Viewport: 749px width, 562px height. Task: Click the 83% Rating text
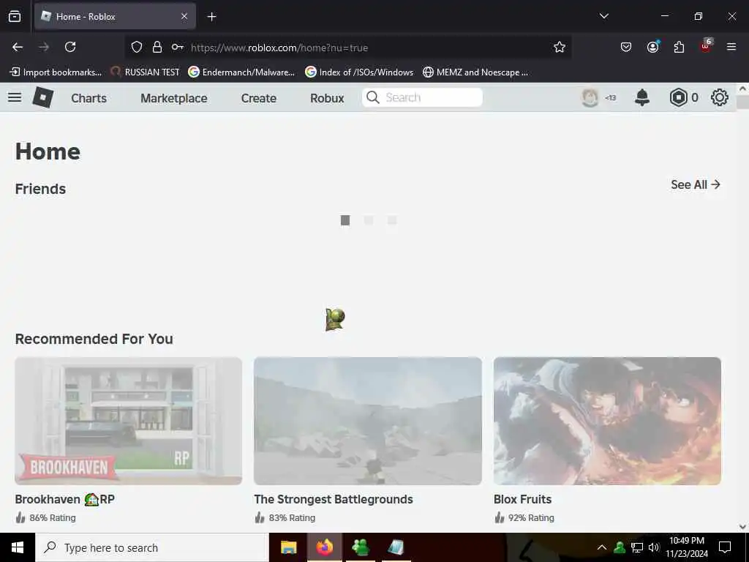(292, 517)
